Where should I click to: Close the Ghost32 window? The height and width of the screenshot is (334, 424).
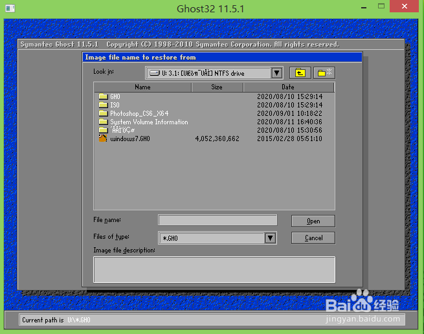point(405,6)
